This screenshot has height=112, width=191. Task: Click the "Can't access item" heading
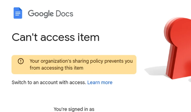point(55,38)
